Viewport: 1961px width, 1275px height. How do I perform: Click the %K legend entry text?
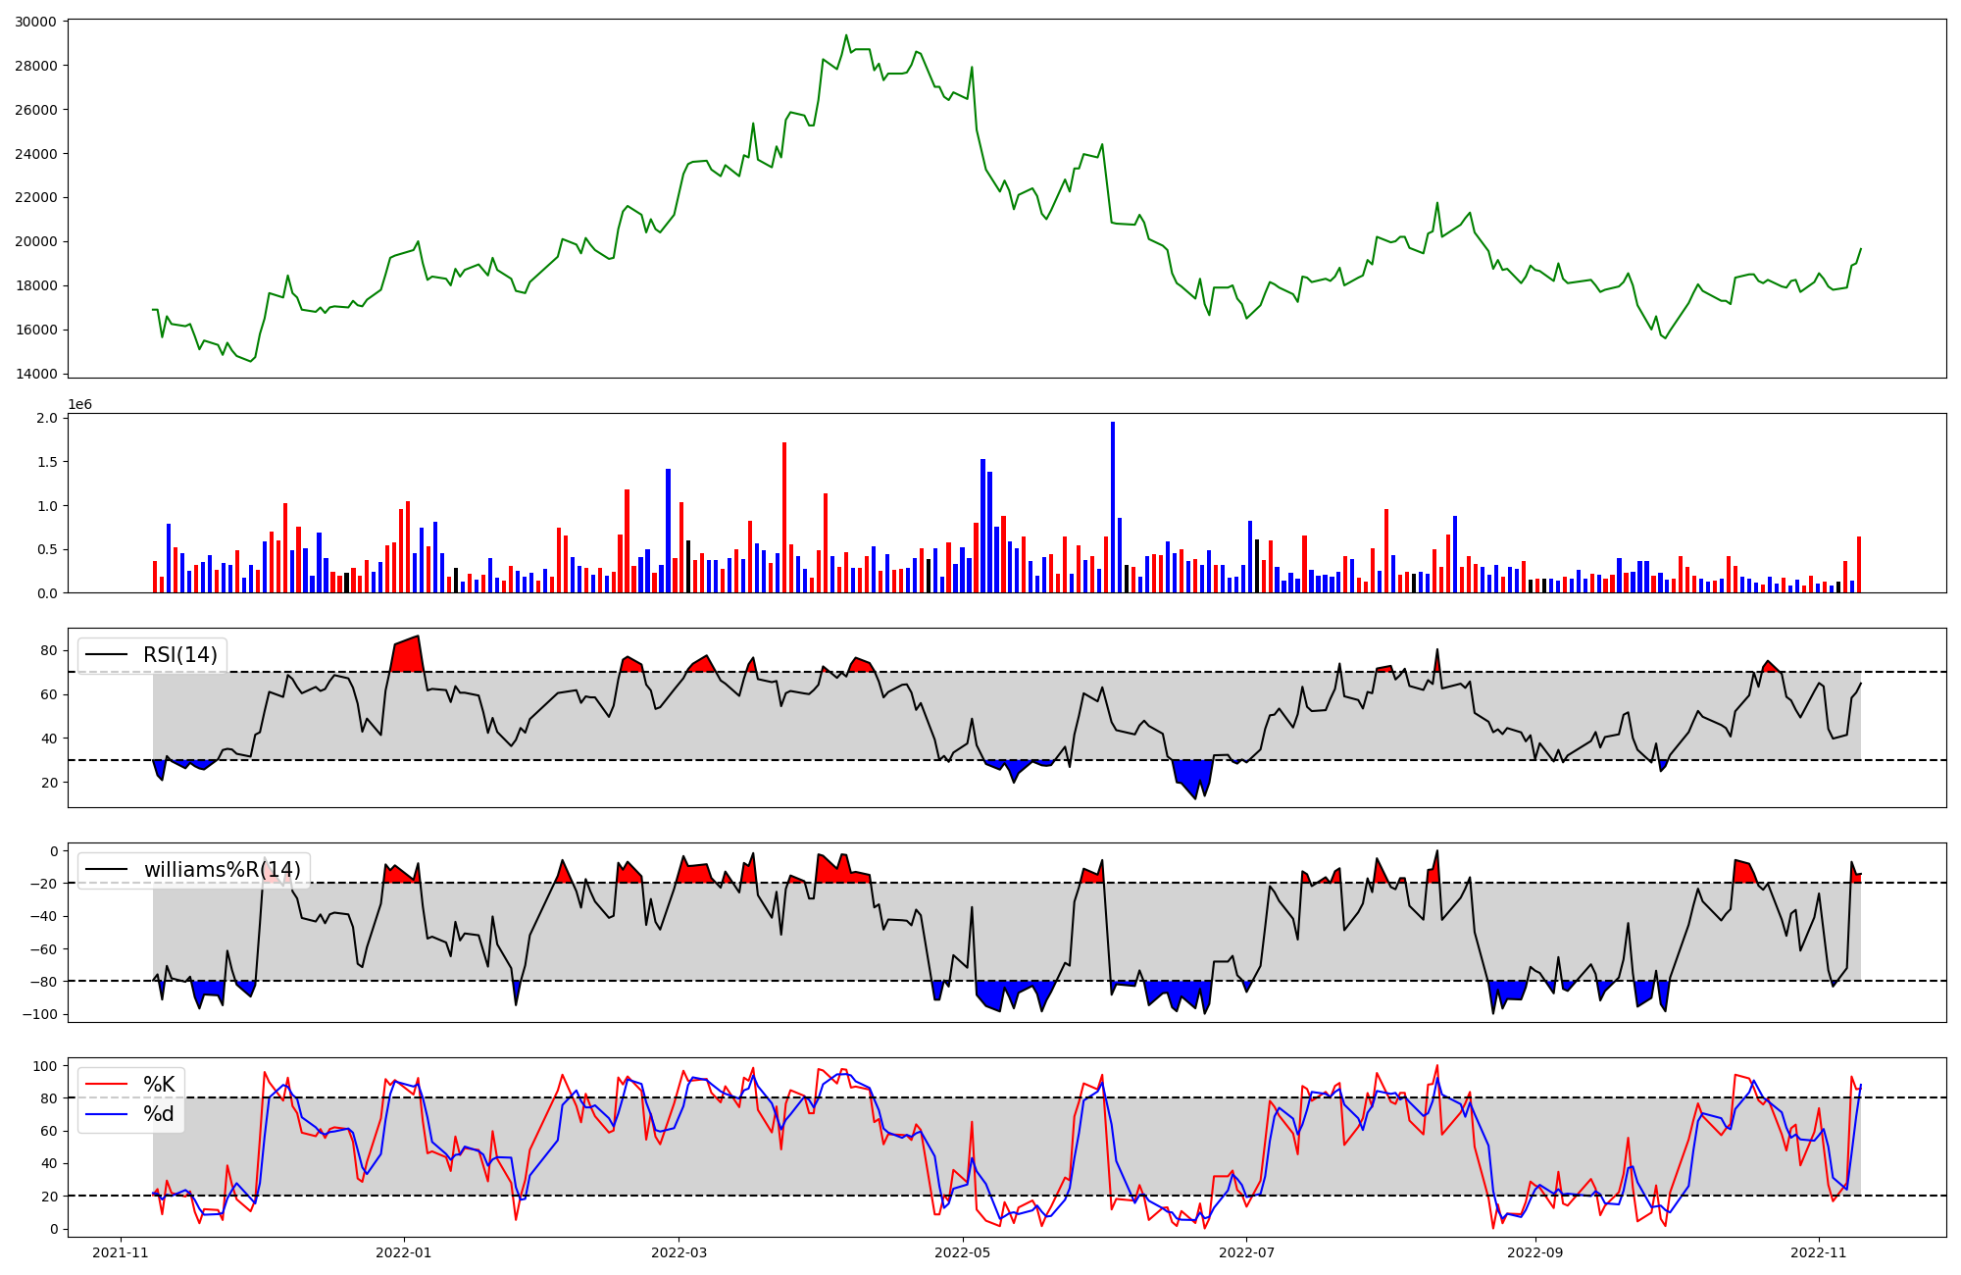[159, 1085]
